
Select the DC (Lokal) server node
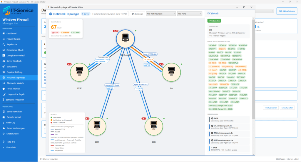[125, 39]
